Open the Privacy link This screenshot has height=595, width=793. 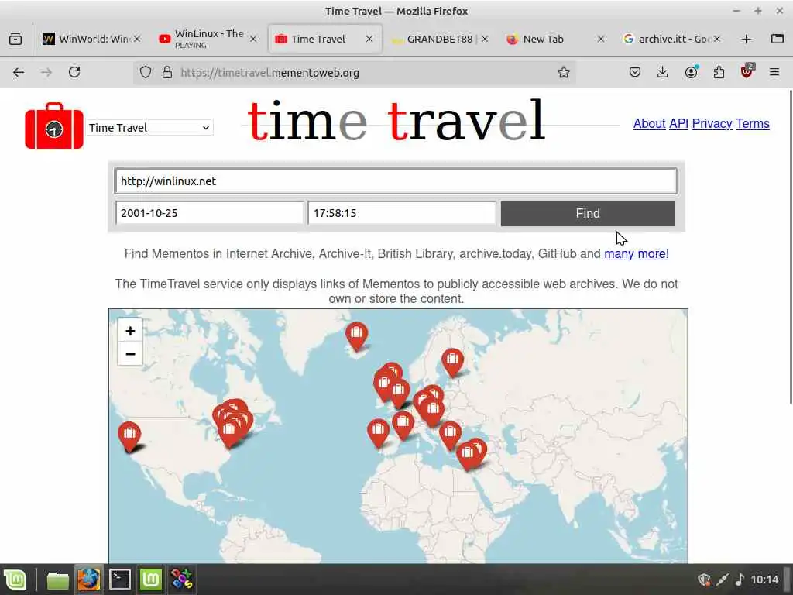pyautogui.click(x=712, y=123)
